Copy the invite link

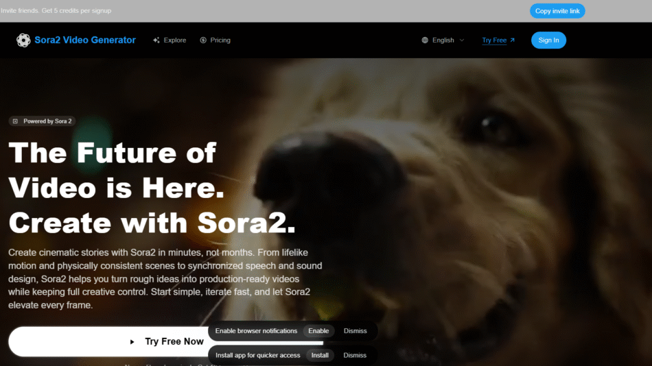pos(557,11)
